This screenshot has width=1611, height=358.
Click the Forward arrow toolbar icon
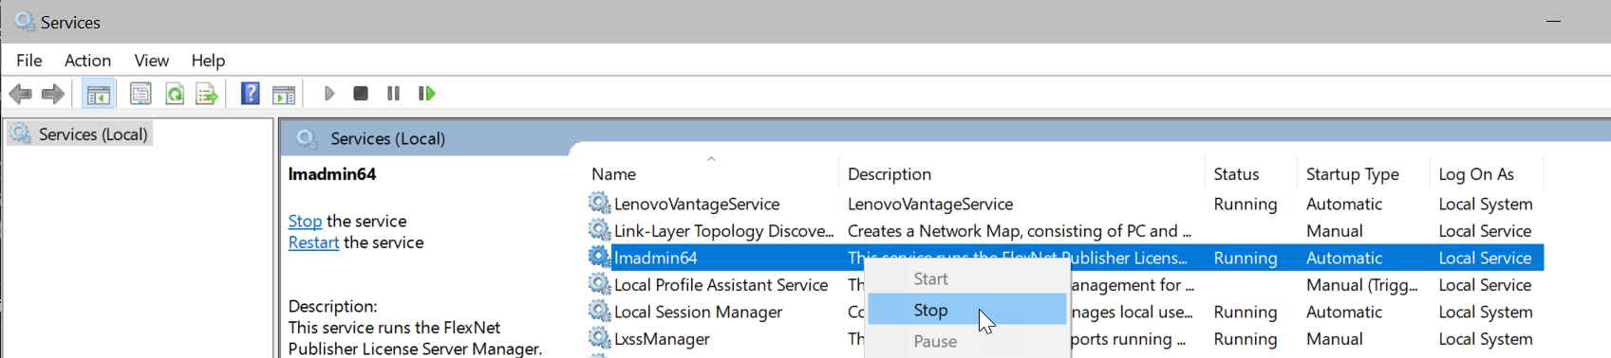point(53,94)
